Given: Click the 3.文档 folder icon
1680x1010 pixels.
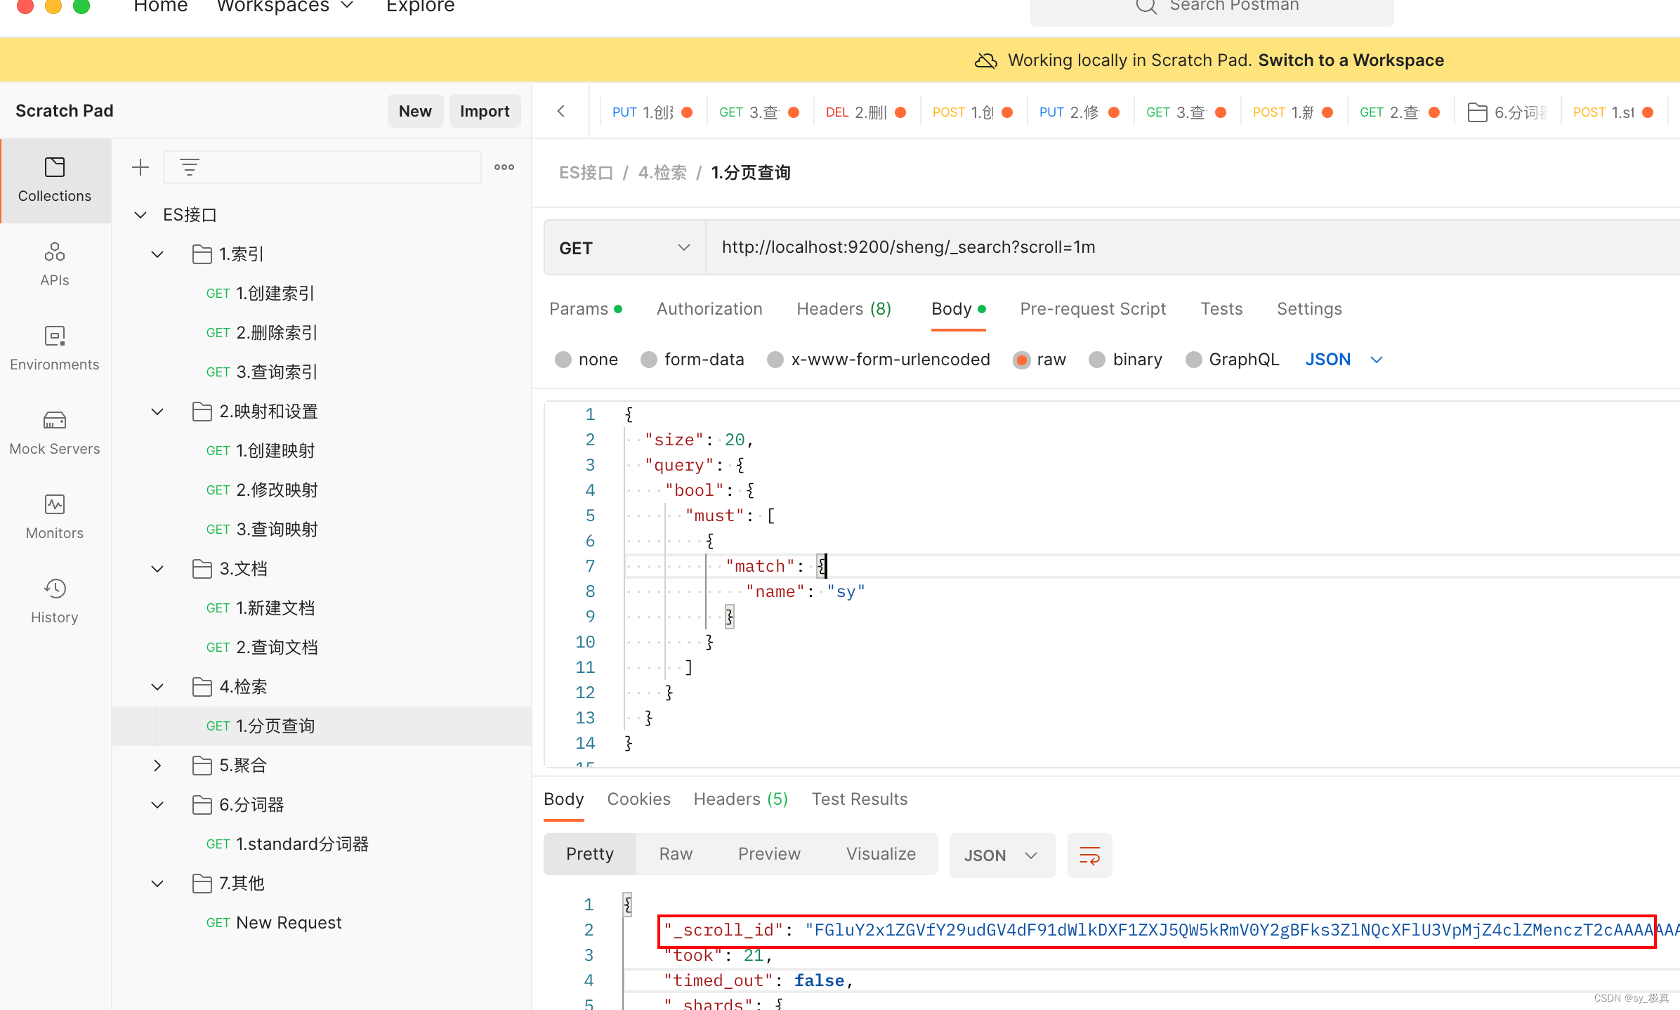Looking at the screenshot, I should (x=202, y=569).
